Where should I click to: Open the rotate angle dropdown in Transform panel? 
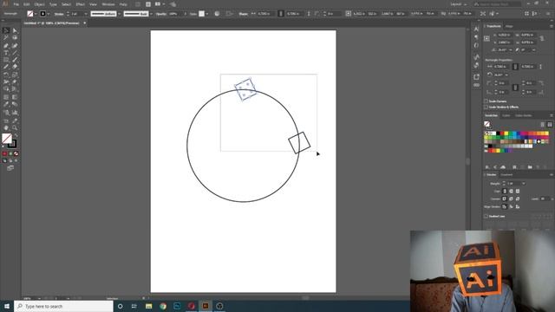point(511,50)
